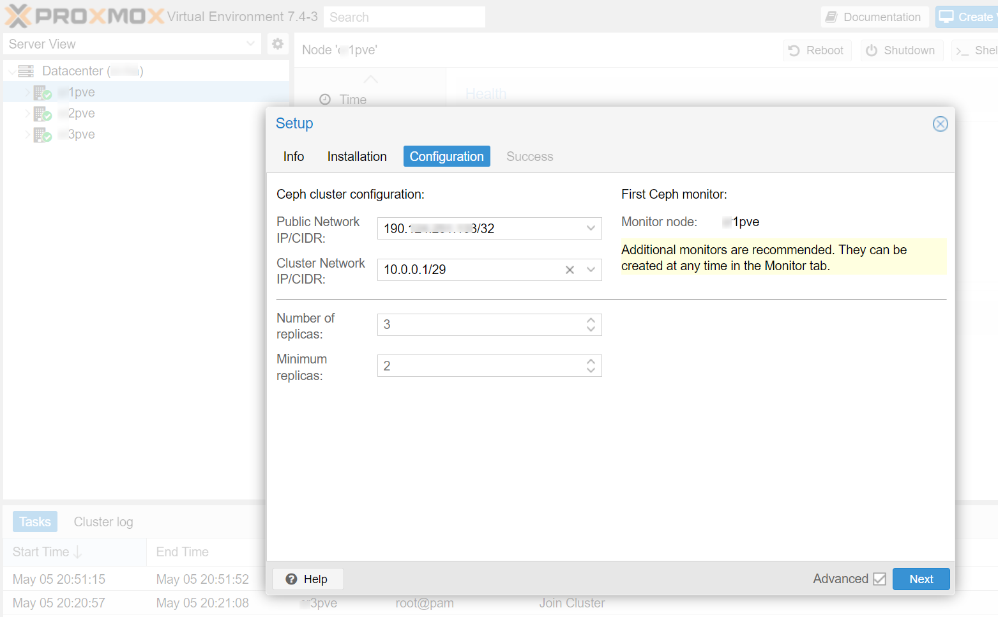Screen dimensions: 998x617
Task: Expand the Cluster Network IP/CIDR dropdown arrow
Action: (x=591, y=270)
